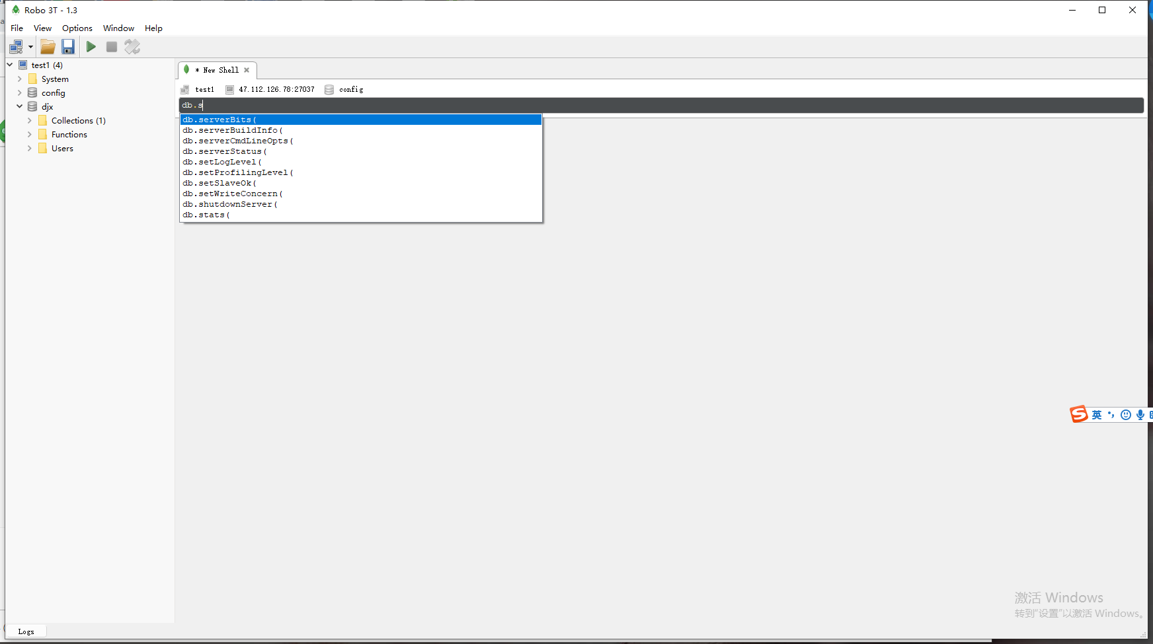Screen dimensions: 1153x644
Task: Click the save script floppy icon
Action: pyautogui.click(x=68, y=47)
